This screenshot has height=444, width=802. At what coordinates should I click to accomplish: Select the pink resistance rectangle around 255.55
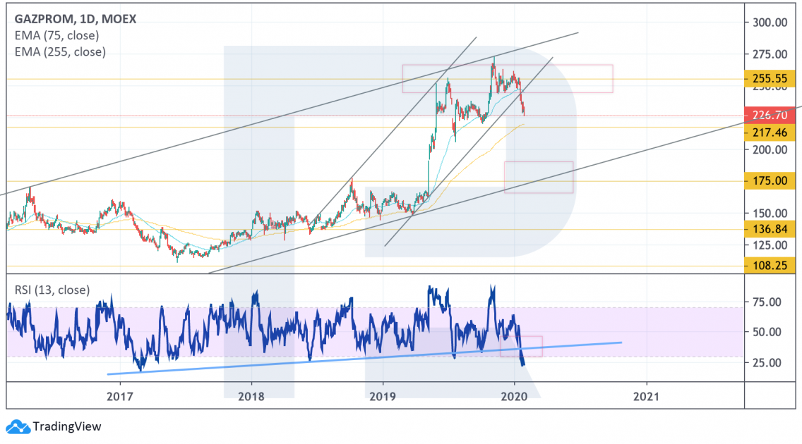click(508, 79)
